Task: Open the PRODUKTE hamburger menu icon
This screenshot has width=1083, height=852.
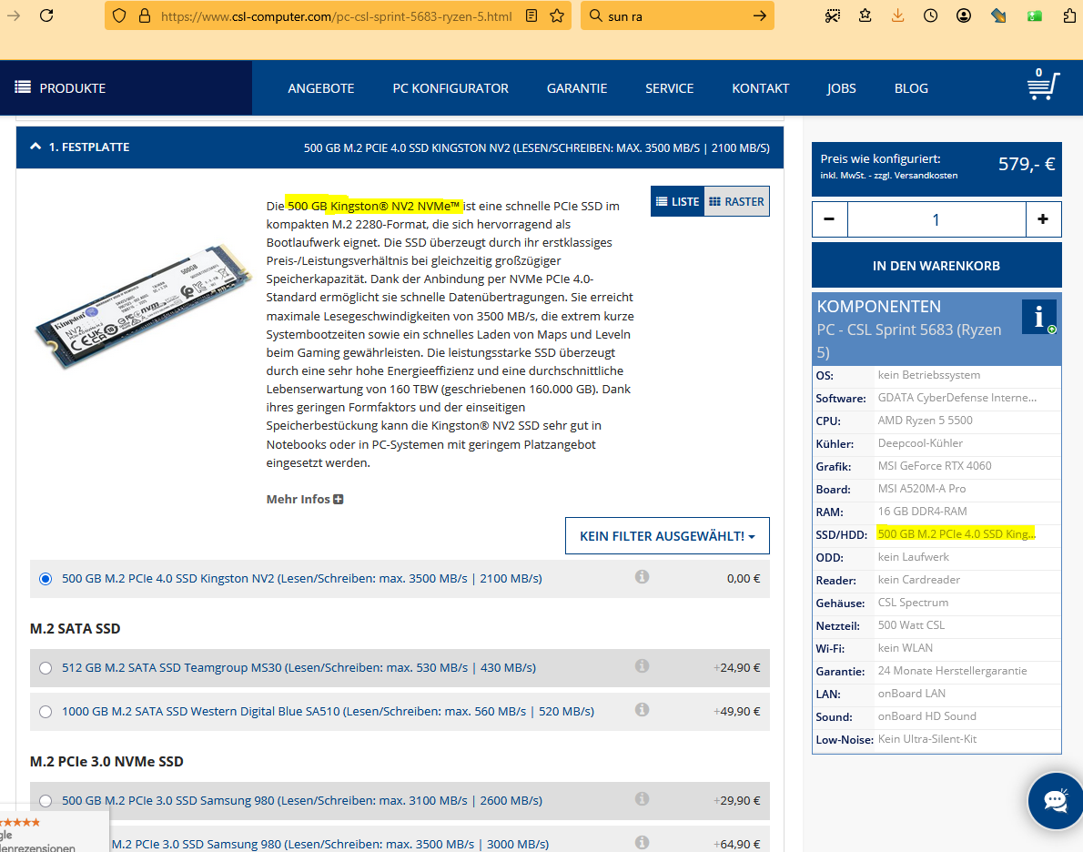Action: pyautogui.click(x=23, y=87)
